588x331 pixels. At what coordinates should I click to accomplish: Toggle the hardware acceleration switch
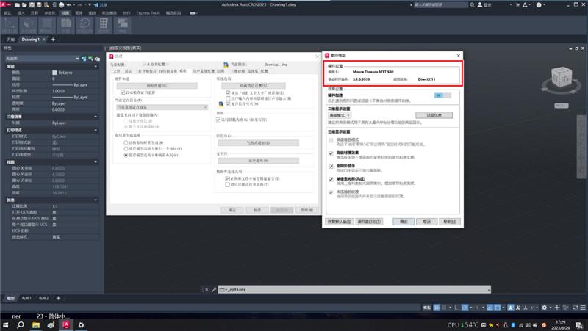coord(440,95)
